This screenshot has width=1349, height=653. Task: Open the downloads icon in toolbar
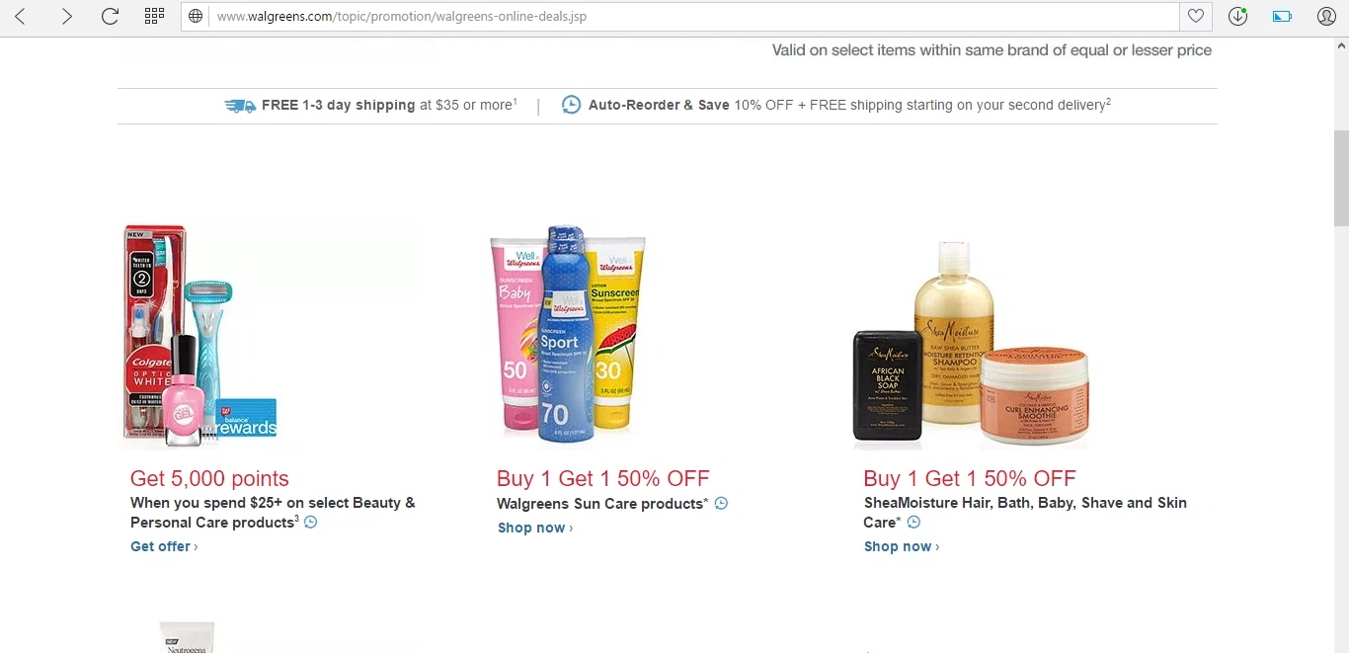(1237, 16)
